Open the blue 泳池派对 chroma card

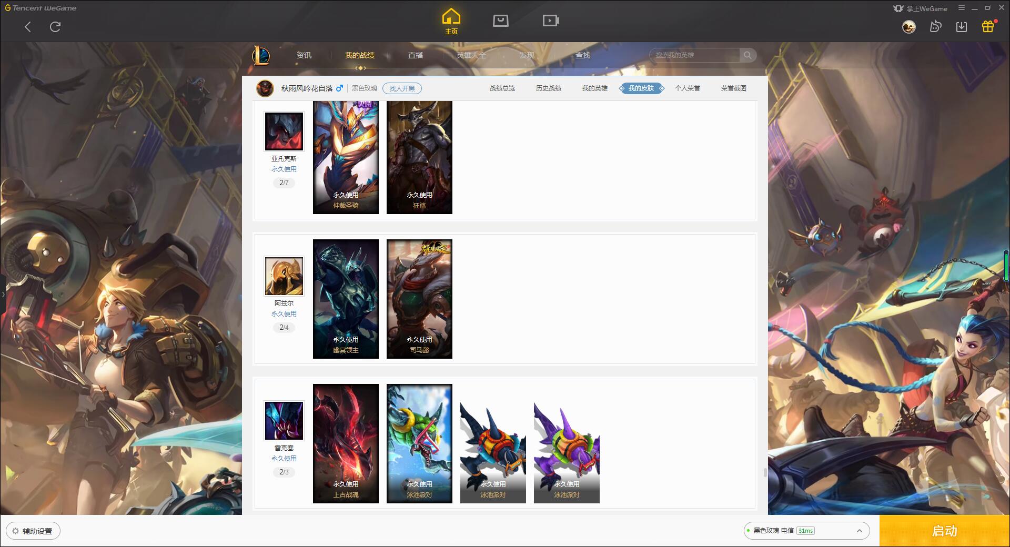(493, 452)
